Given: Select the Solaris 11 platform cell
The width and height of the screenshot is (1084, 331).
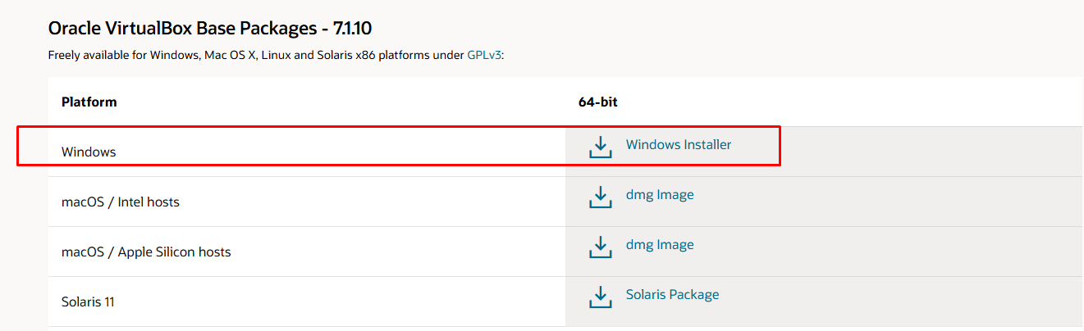Looking at the screenshot, I should tap(307, 302).
